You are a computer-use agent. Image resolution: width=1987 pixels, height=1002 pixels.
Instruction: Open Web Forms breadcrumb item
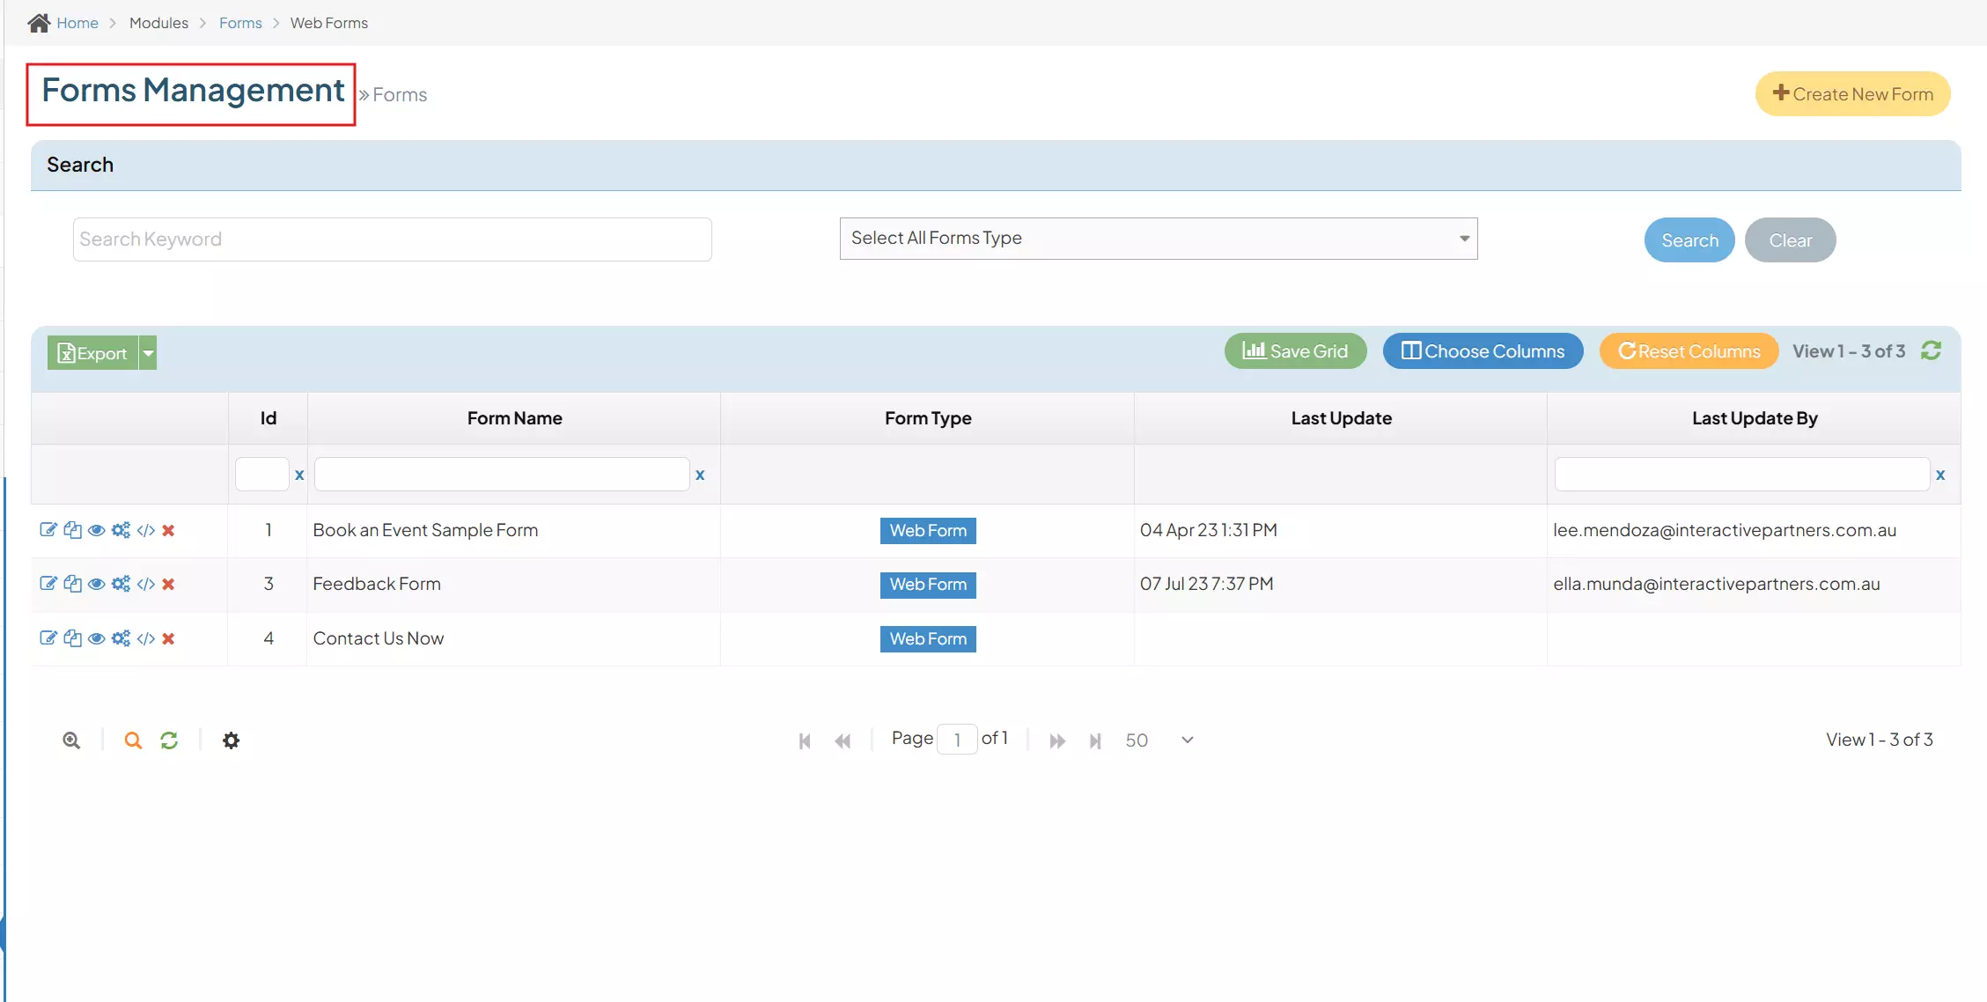pyautogui.click(x=328, y=23)
